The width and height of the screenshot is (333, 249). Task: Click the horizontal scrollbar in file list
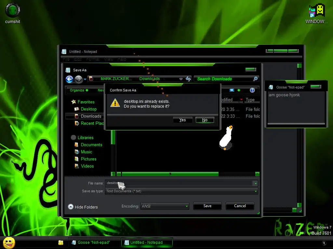tap(170, 174)
